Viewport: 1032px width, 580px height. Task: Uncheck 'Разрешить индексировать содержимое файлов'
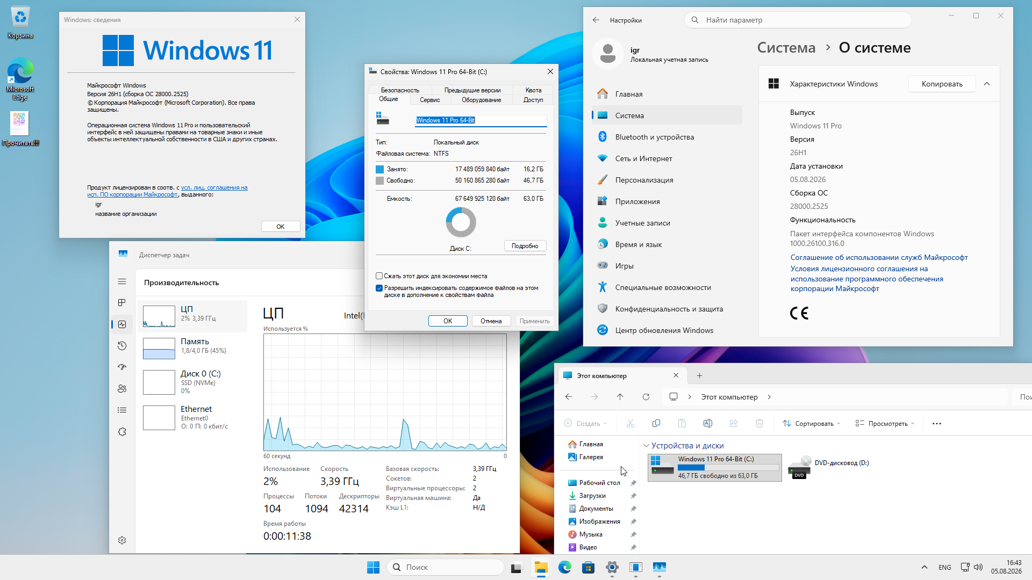click(x=379, y=288)
